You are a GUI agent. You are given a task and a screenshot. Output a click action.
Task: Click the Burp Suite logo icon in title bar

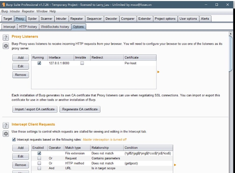click(3, 5)
